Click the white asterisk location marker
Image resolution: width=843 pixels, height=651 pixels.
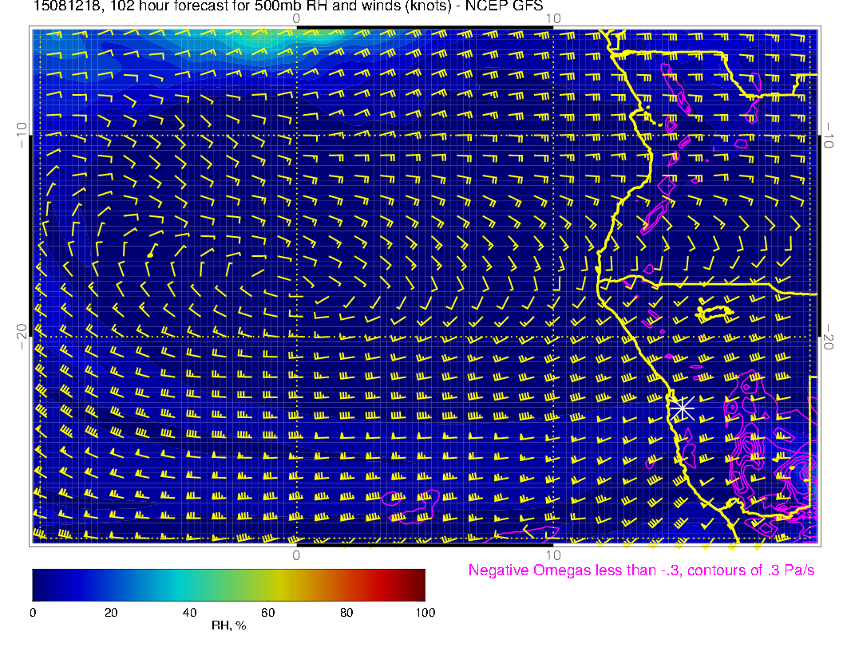683,408
